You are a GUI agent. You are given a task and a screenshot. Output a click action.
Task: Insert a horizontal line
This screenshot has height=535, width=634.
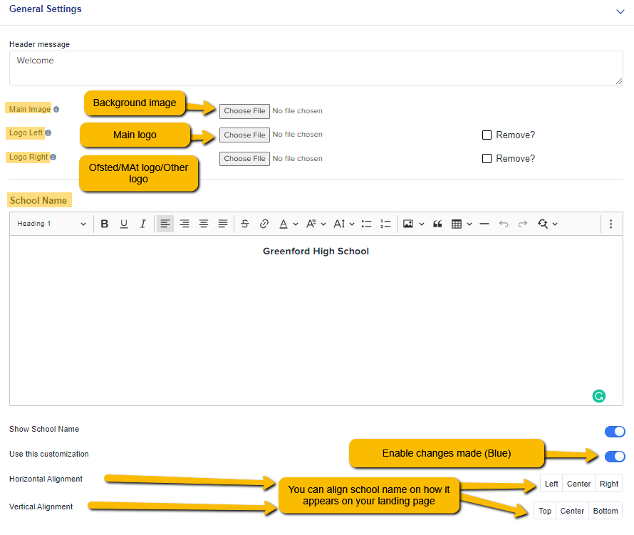[484, 224]
